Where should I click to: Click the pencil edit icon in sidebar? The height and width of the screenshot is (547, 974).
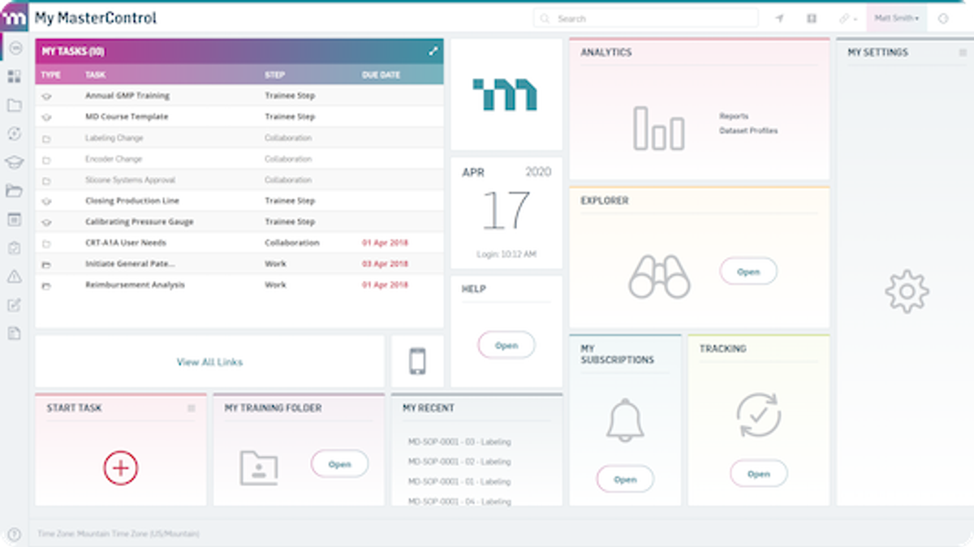click(x=14, y=305)
